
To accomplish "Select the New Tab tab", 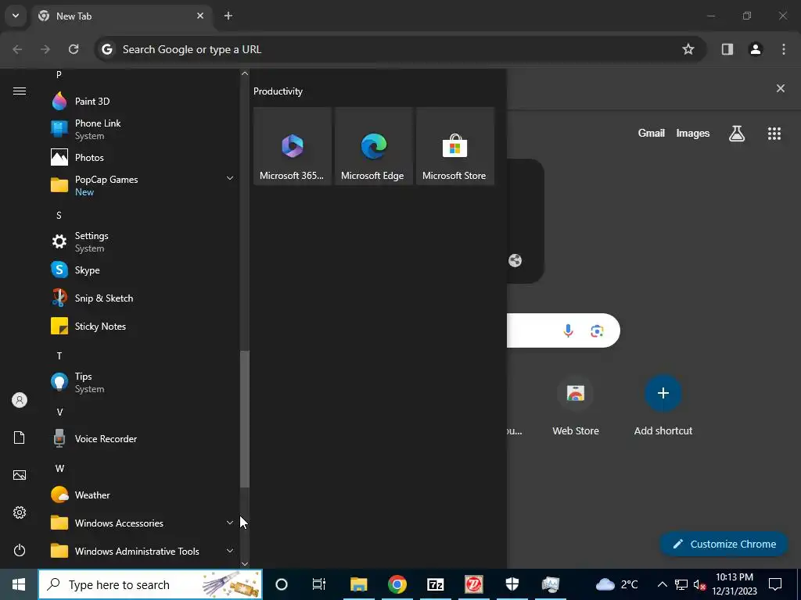I will click(x=121, y=16).
